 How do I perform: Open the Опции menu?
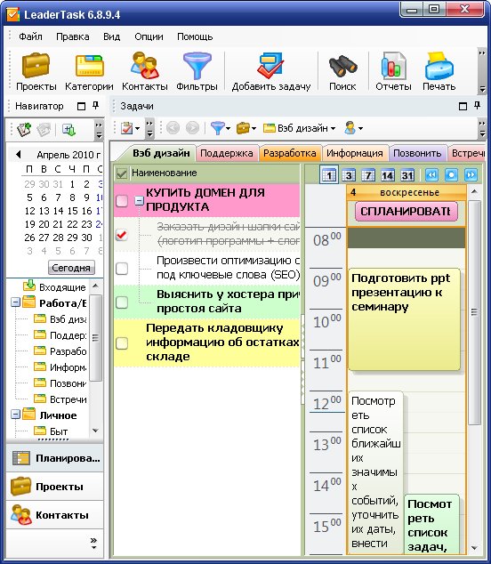[x=149, y=36]
